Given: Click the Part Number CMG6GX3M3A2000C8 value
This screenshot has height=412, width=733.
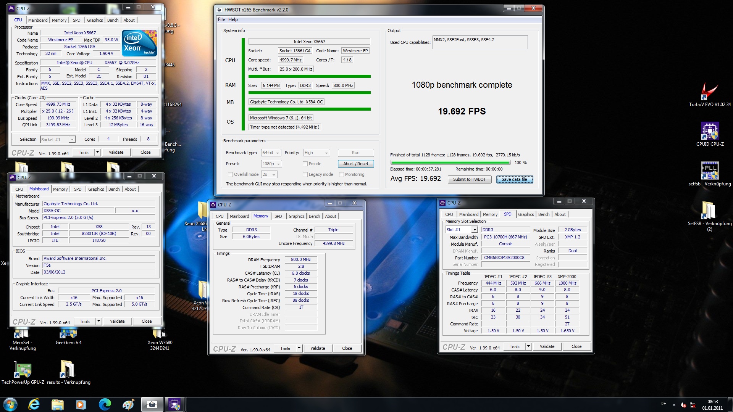Looking at the screenshot, I should coord(505,257).
